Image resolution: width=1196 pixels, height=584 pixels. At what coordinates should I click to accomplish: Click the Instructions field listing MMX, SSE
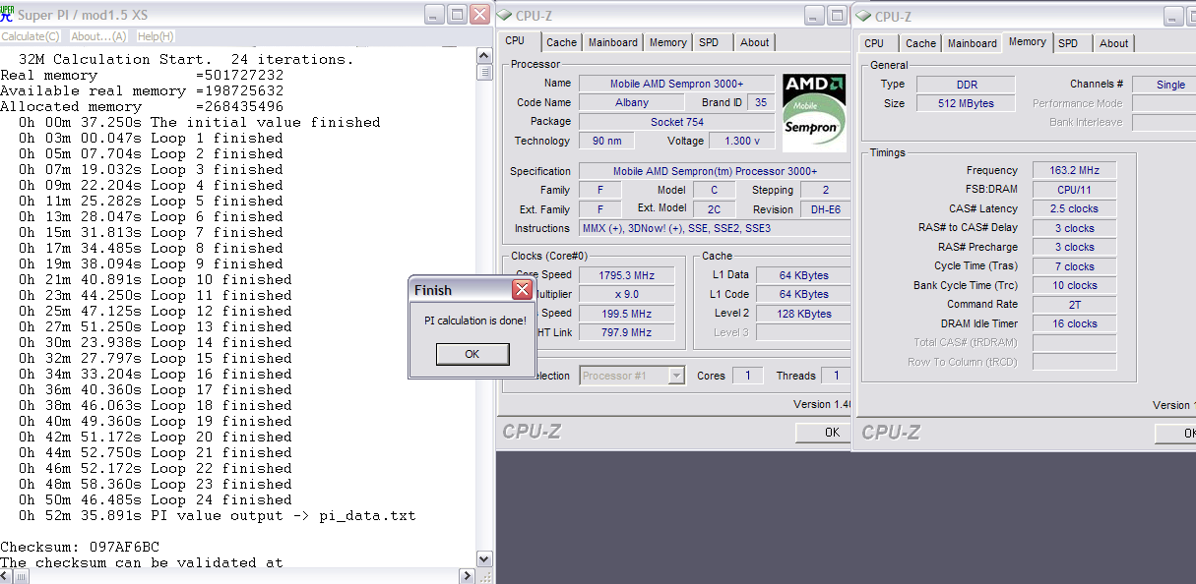(x=715, y=228)
